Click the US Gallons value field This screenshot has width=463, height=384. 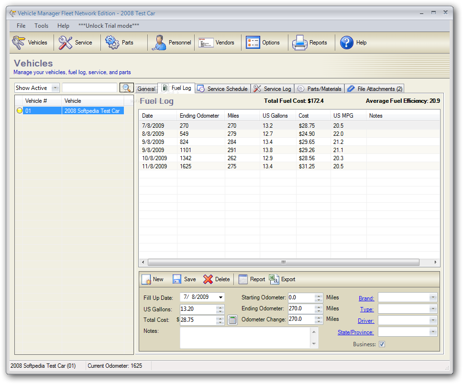[198, 309]
